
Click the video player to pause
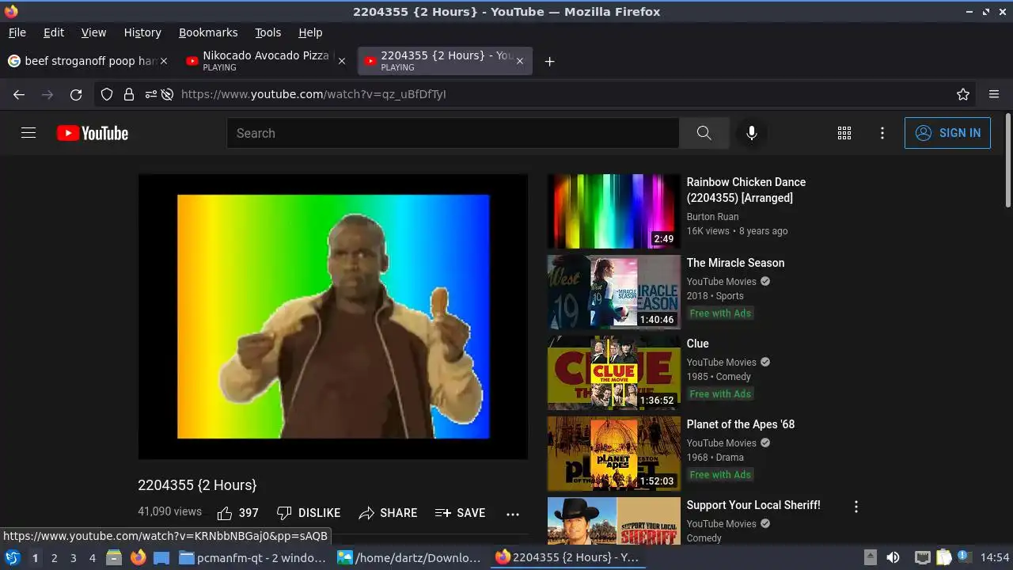[333, 317]
